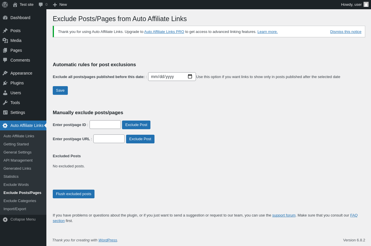The width and height of the screenshot is (371, 246).
Task: Click the Save button
Action: click(x=60, y=90)
